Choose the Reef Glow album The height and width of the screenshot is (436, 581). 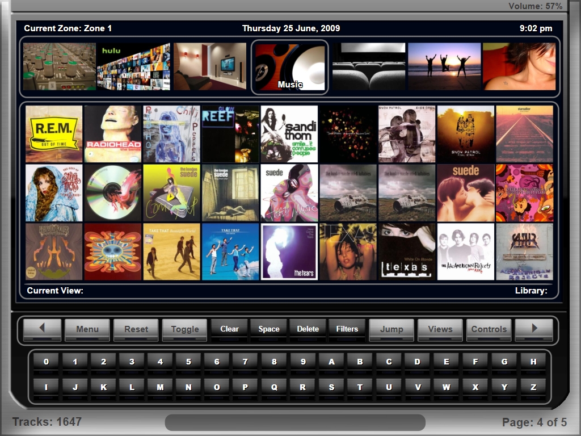coord(230,134)
